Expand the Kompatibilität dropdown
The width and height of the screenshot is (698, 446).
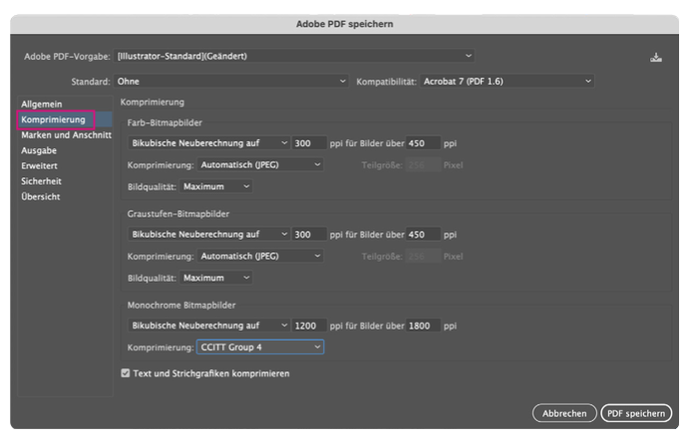(x=508, y=81)
